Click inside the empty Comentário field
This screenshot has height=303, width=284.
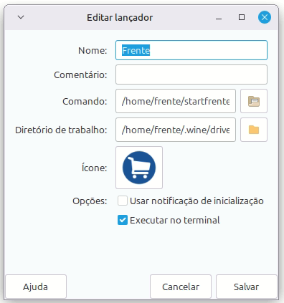191,74
